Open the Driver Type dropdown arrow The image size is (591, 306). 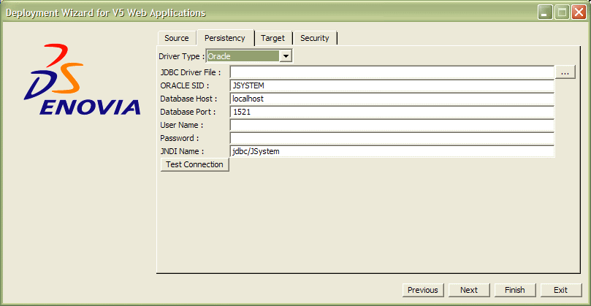[286, 56]
